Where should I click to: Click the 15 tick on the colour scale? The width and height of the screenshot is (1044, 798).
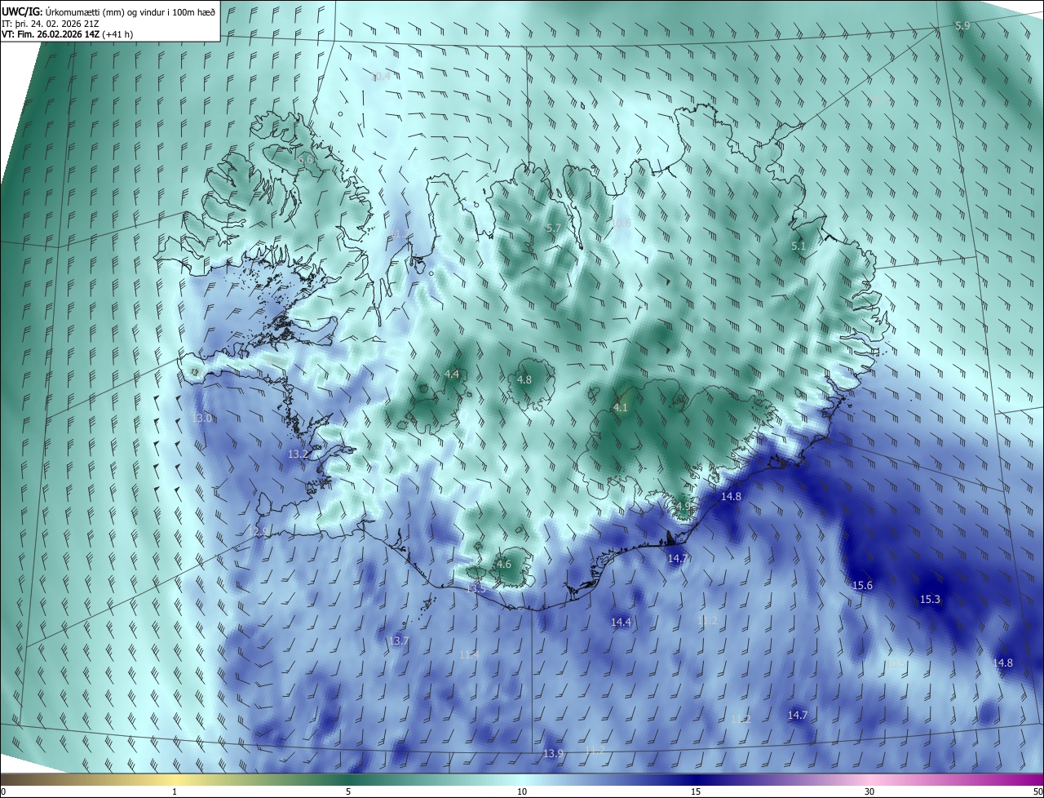[696, 791]
